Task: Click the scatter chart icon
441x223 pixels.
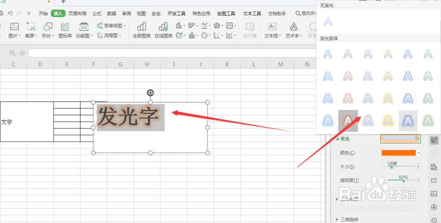Action: (x=217, y=35)
